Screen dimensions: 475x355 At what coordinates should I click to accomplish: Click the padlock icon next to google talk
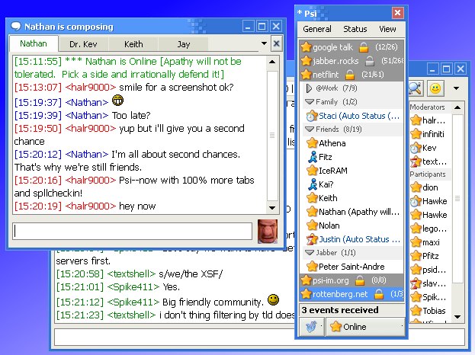(x=364, y=47)
